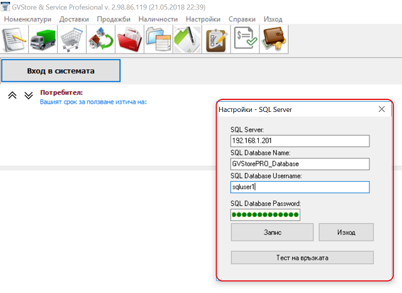Click Вашият срок за ползване изтича на: text
Image resolution: width=402 pixels, height=293 pixels.
point(94,102)
